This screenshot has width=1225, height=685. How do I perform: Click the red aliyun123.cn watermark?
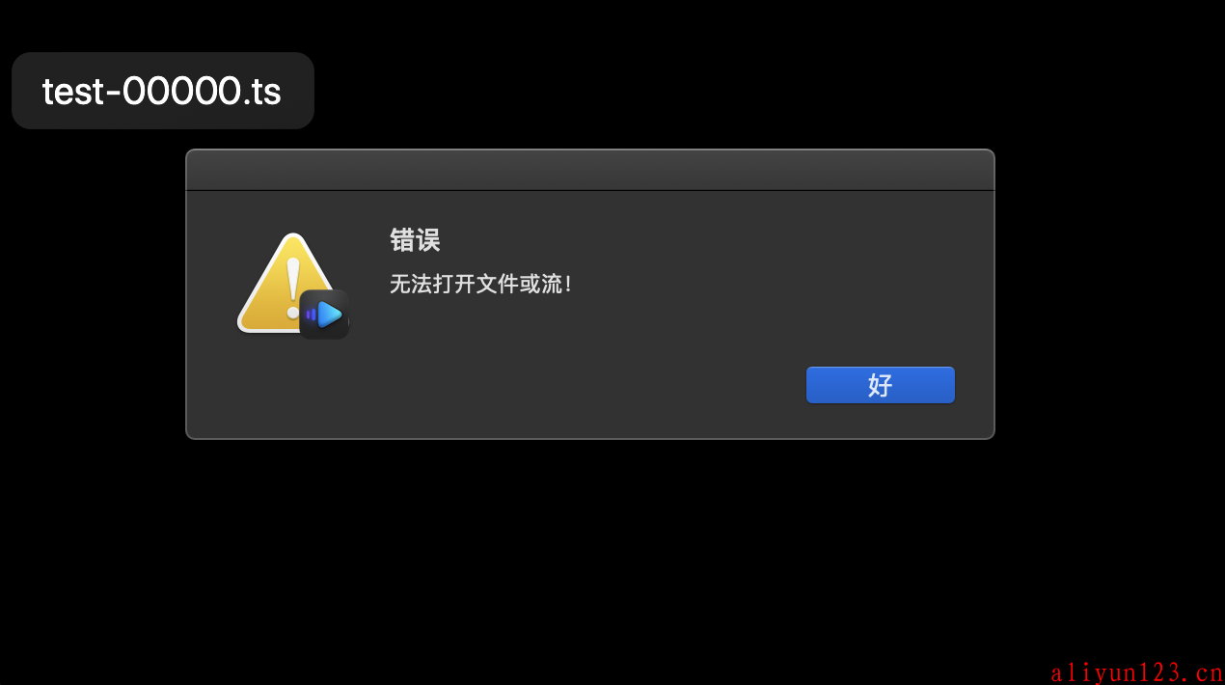[1136, 672]
